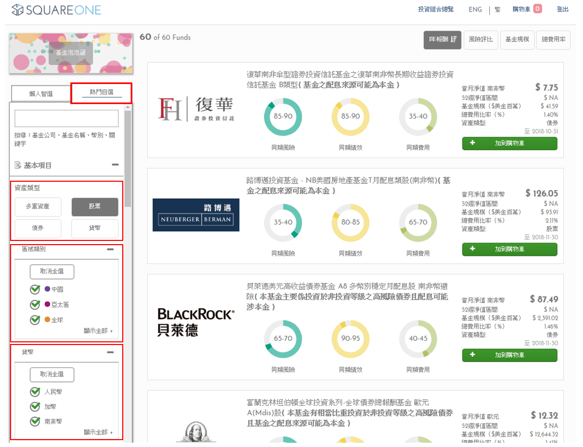
Task: Click the BlackRock 貝萊德 logo
Action: (x=196, y=322)
